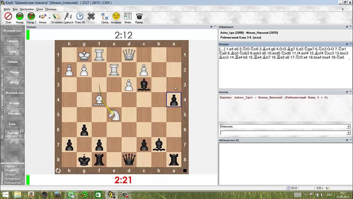The image size is (353, 199).
Task: Click the greyed Отказ cross icon
Action: pos(91,17)
